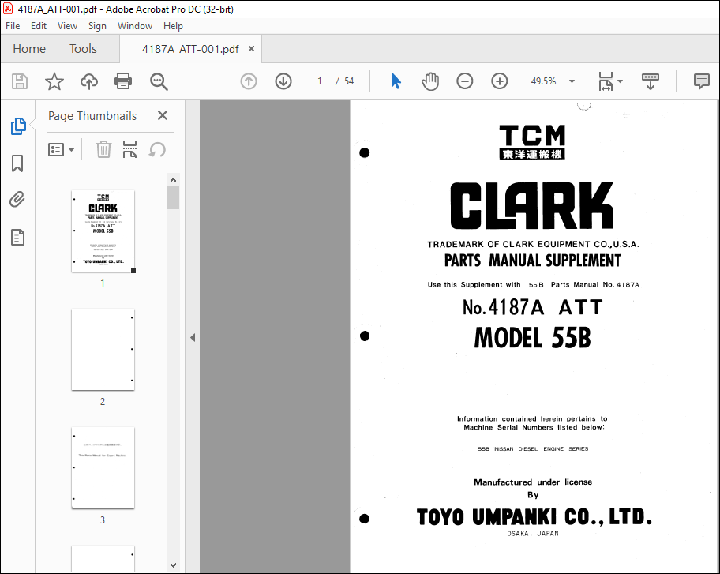Viewport: 720px width, 574px height.
Task: Rotate page with curved arrow icon
Action: [157, 150]
